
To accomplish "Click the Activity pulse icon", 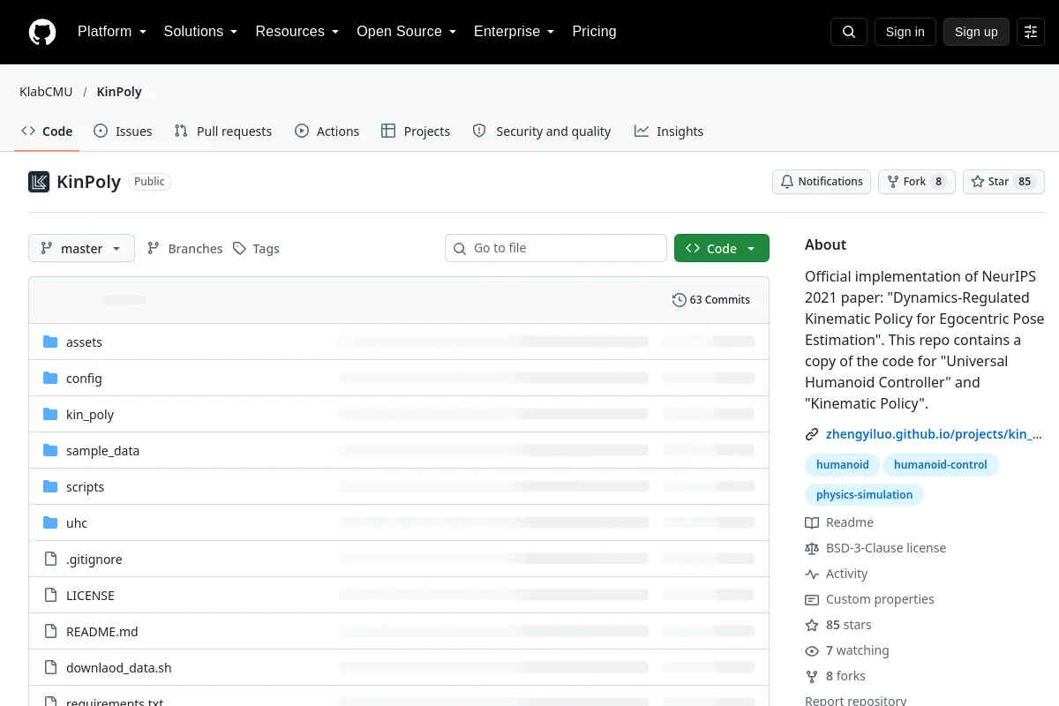I will pyautogui.click(x=812, y=574).
